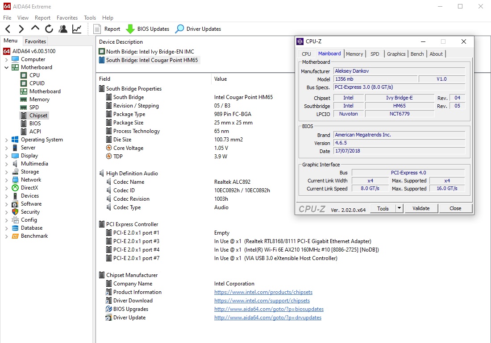Expand the Operating System node

click(7, 140)
